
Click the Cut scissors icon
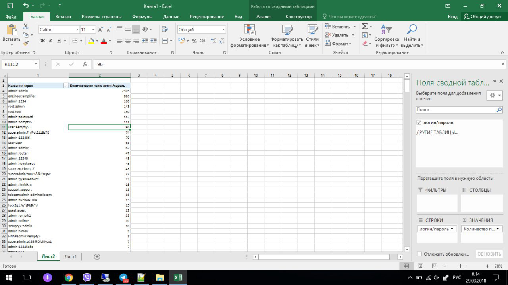(x=26, y=27)
